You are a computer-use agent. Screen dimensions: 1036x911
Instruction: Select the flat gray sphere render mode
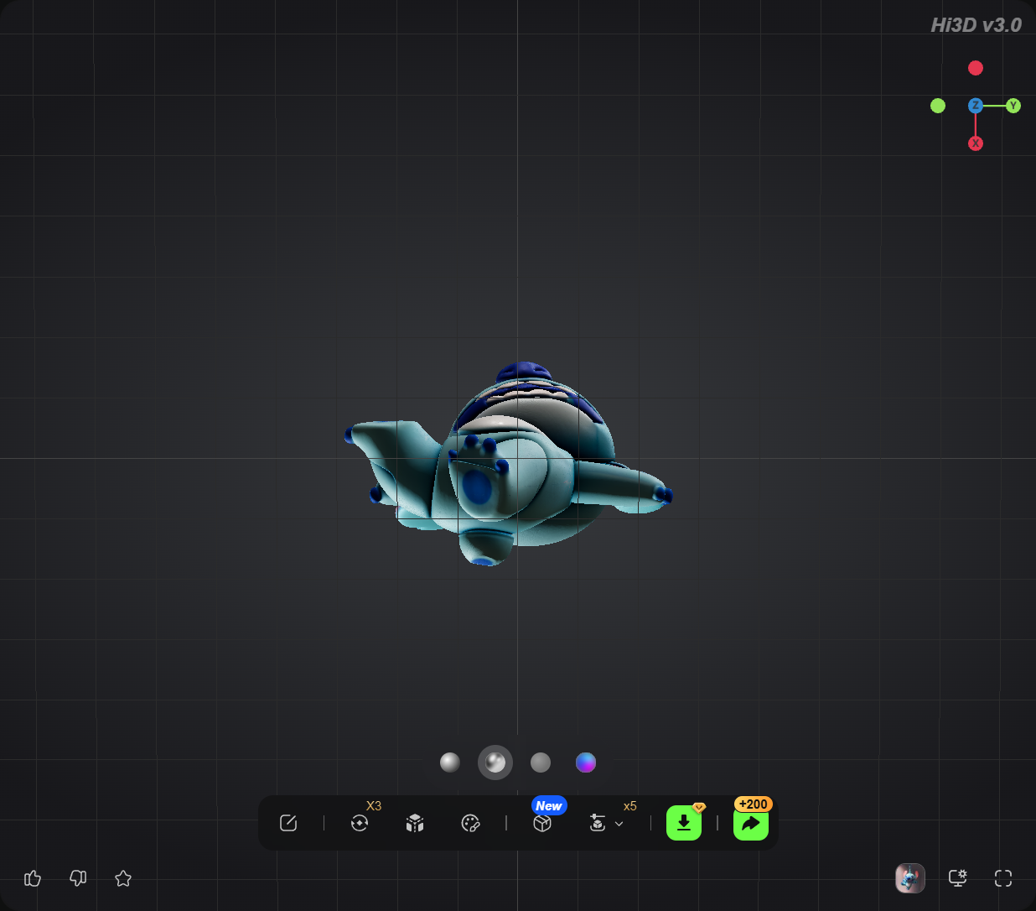541,762
